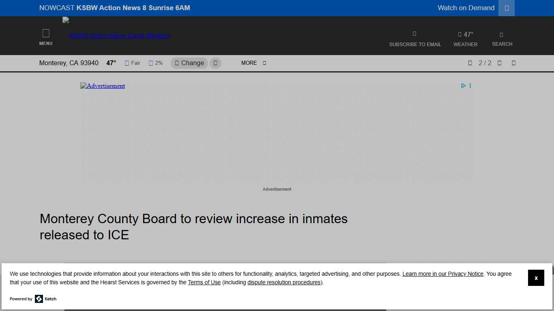Go to next alert in 2/2 pager
The width and height of the screenshot is (554, 311).
(499, 63)
